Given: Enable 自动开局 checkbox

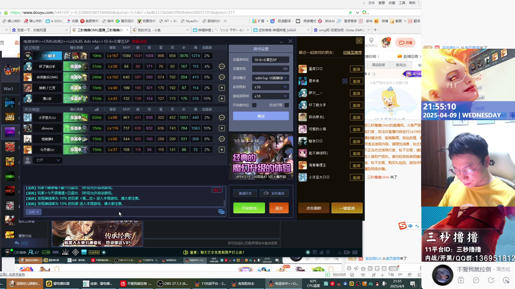Looking at the screenshot, I should 287,105.
